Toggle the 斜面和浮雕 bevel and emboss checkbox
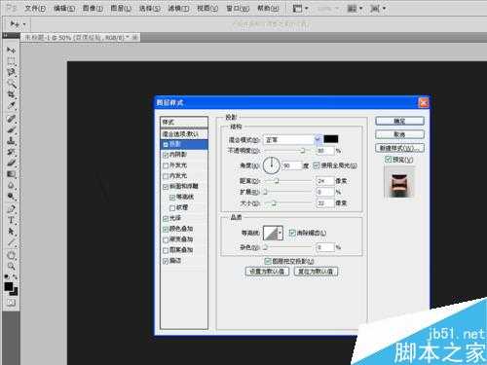The height and width of the screenshot is (365, 487). [x=166, y=187]
